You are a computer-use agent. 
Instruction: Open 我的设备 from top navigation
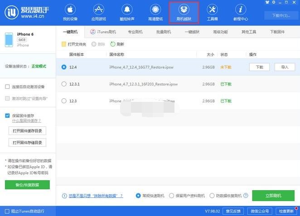(x=70, y=13)
